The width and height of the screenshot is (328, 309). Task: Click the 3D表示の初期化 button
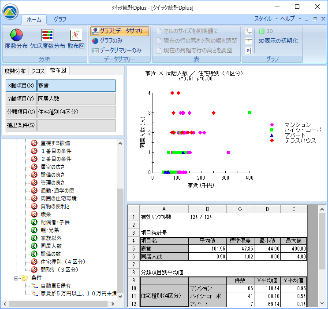(x=278, y=40)
